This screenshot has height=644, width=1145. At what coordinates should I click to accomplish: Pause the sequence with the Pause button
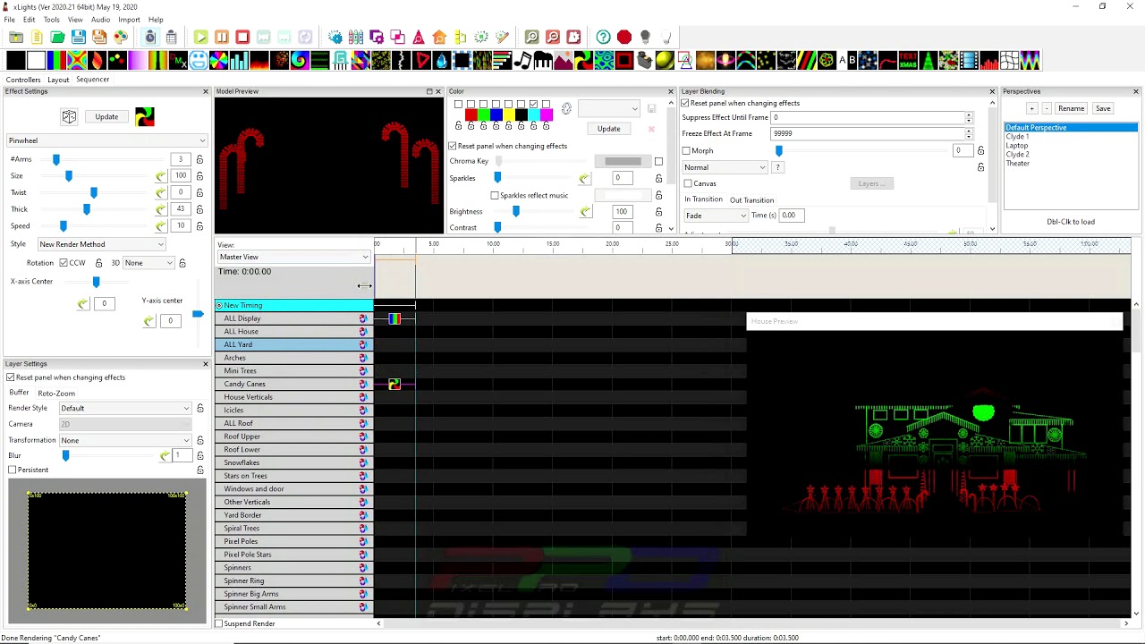[222, 37]
